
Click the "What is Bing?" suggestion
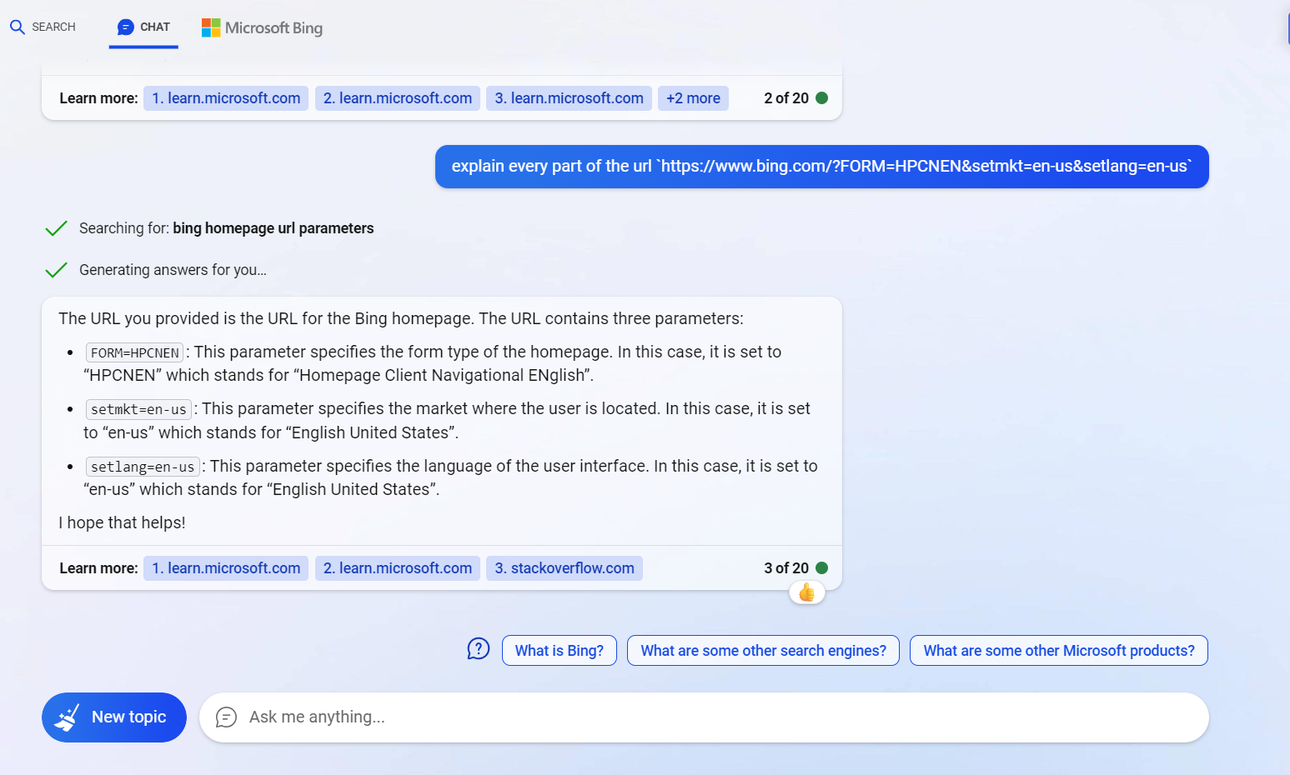click(x=559, y=650)
